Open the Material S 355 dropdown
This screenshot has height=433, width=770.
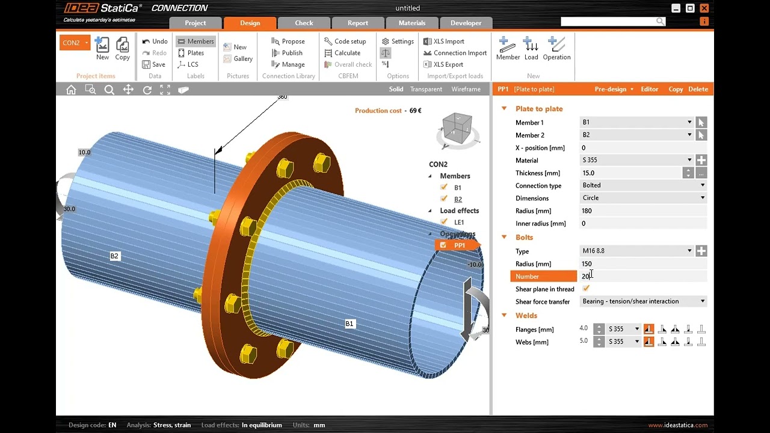click(689, 160)
